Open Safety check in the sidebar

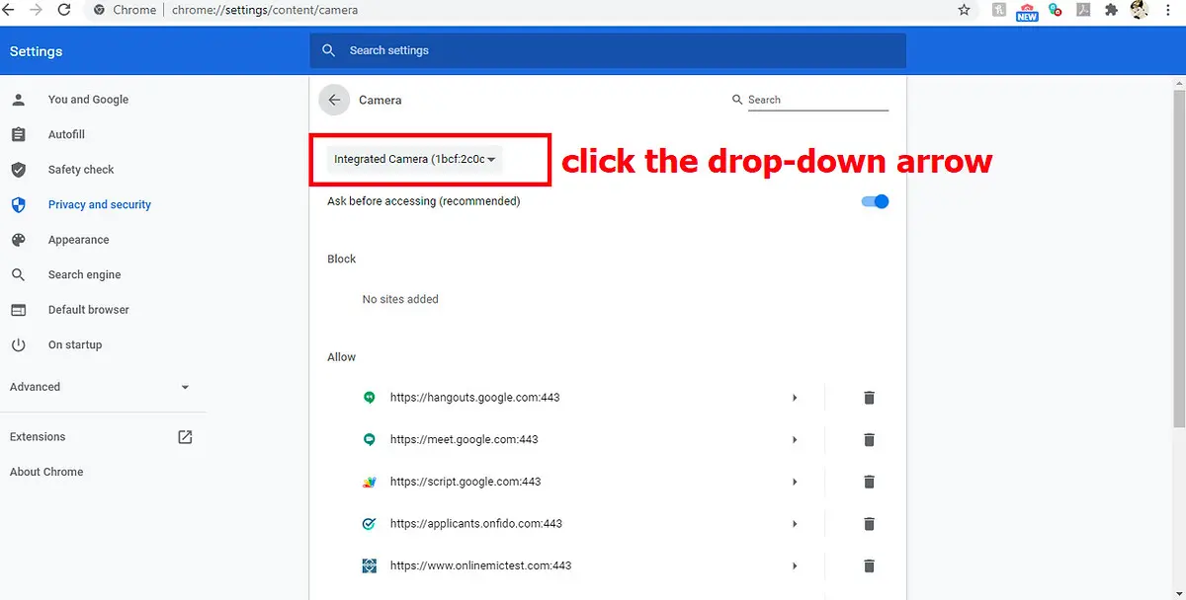tap(81, 170)
